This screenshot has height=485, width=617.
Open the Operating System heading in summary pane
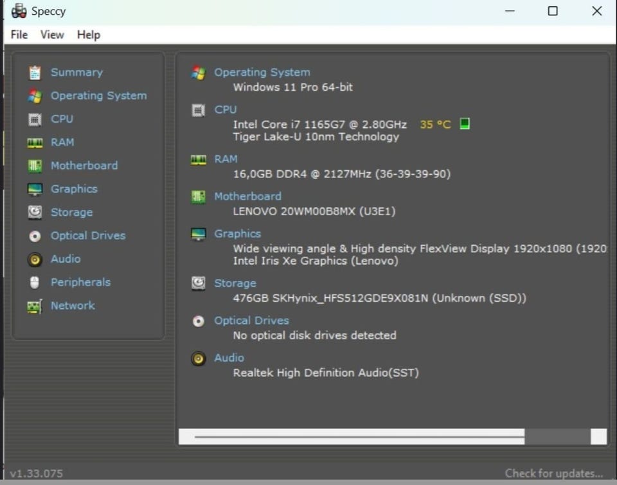pos(262,73)
